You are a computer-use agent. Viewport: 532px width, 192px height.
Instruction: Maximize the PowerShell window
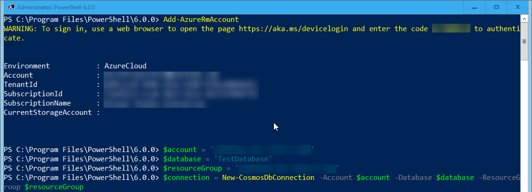point(497,7)
